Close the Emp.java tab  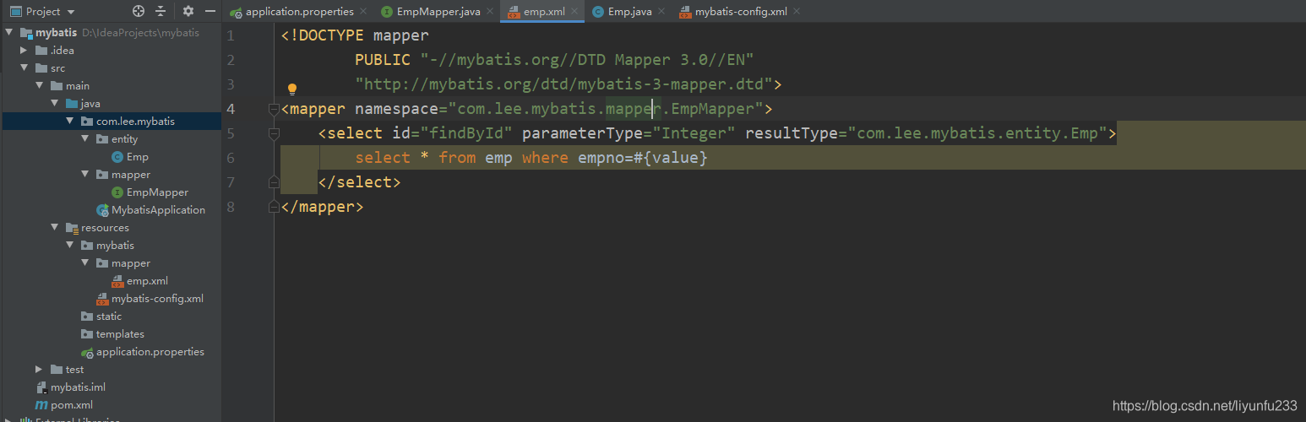pyautogui.click(x=661, y=12)
